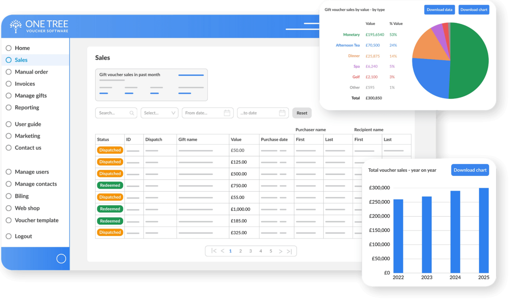Click Download chart in year on year card

(470, 170)
